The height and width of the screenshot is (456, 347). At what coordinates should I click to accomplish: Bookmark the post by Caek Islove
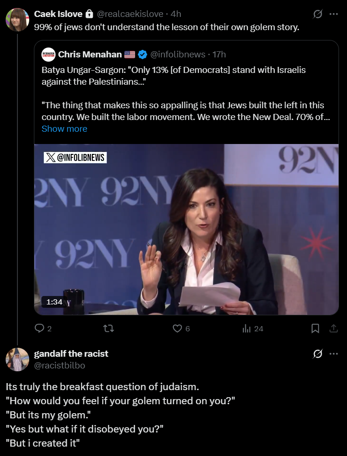315,328
